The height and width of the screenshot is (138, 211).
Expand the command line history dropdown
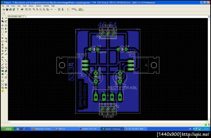[x=209, y=16]
